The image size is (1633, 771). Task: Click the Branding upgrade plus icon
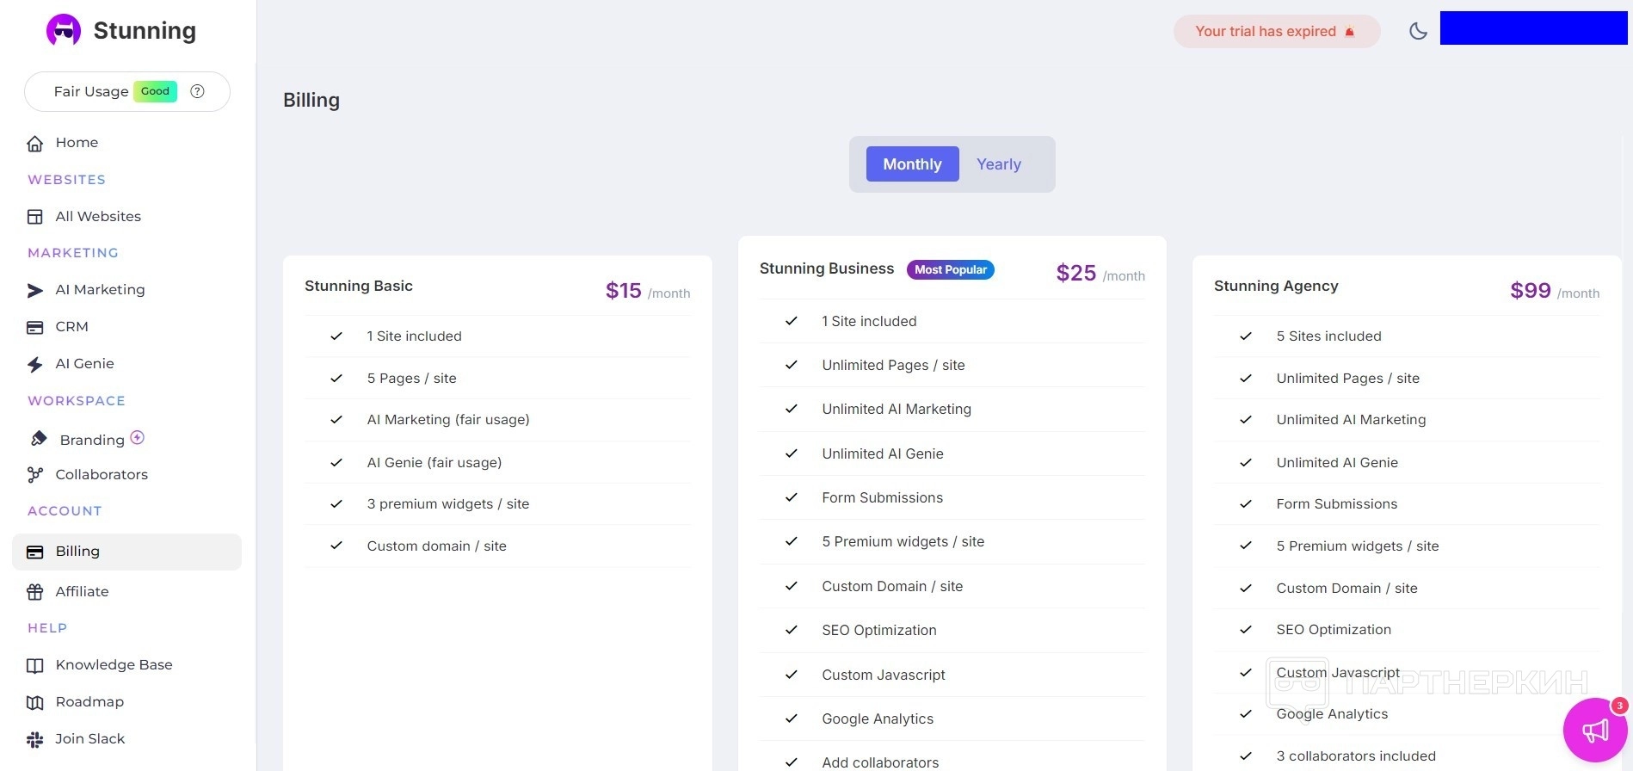coord(138,438)
